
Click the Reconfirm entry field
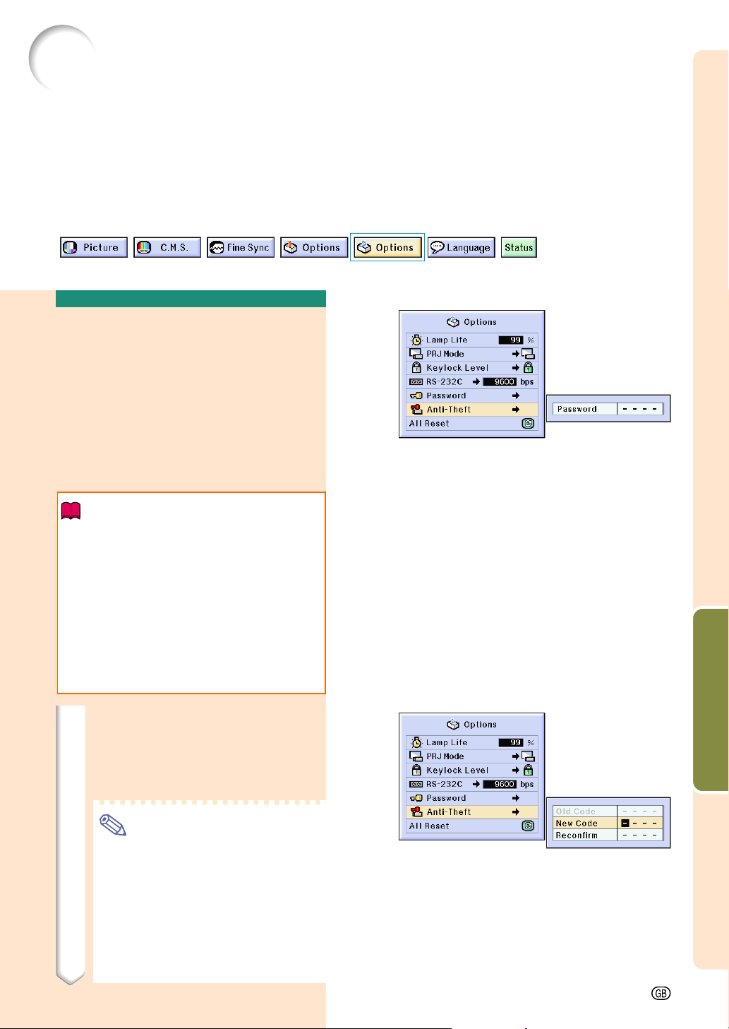pos(640,835)
